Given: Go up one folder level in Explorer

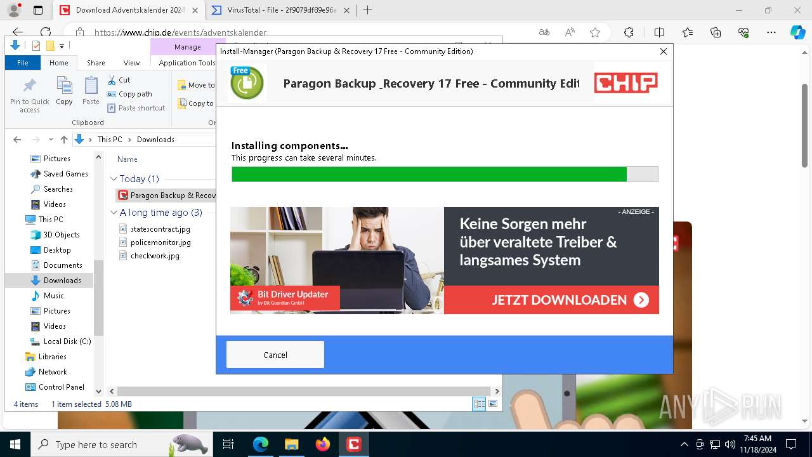Looking at the screenshot, I should click(x=63, y=140).
